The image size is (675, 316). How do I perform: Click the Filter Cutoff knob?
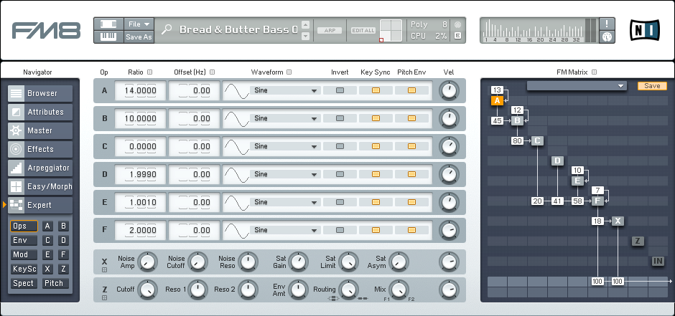pyautogui.click(x=147, y=289)
